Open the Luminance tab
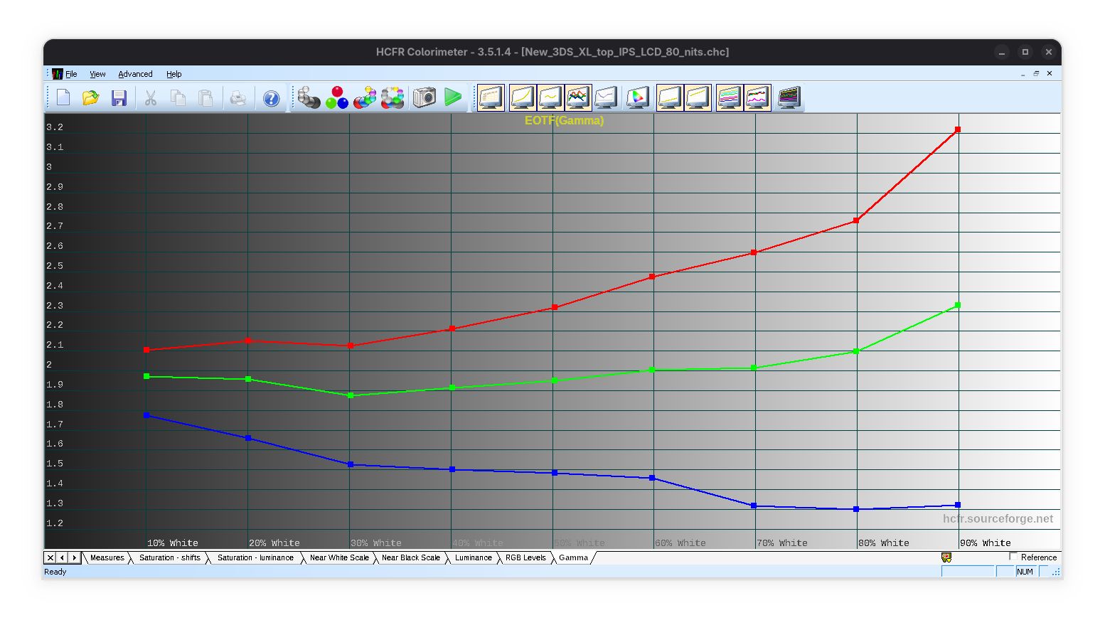1105x625 pixels. pyautogui.click(x=473, y=558)
